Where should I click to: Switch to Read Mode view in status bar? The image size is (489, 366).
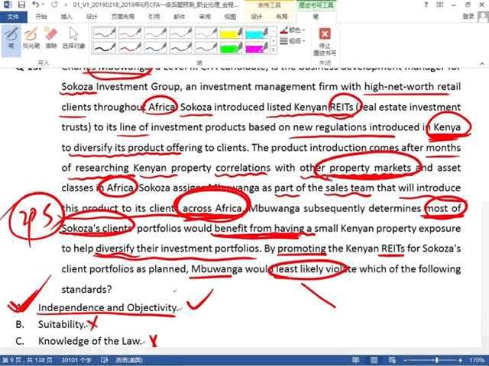coord(355,360)
